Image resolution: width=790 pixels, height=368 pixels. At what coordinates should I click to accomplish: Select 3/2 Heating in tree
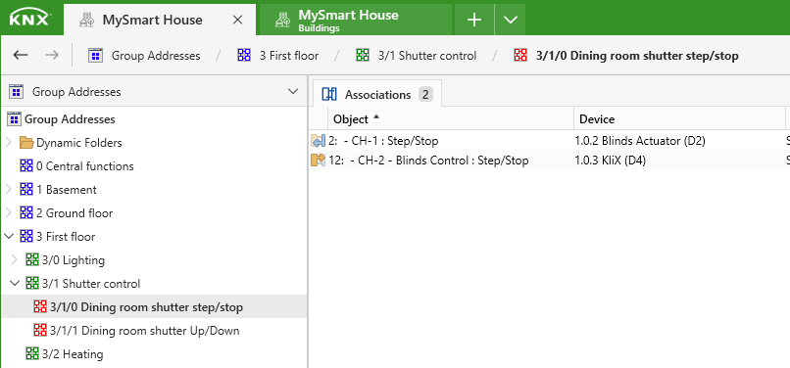pos(74,354)
